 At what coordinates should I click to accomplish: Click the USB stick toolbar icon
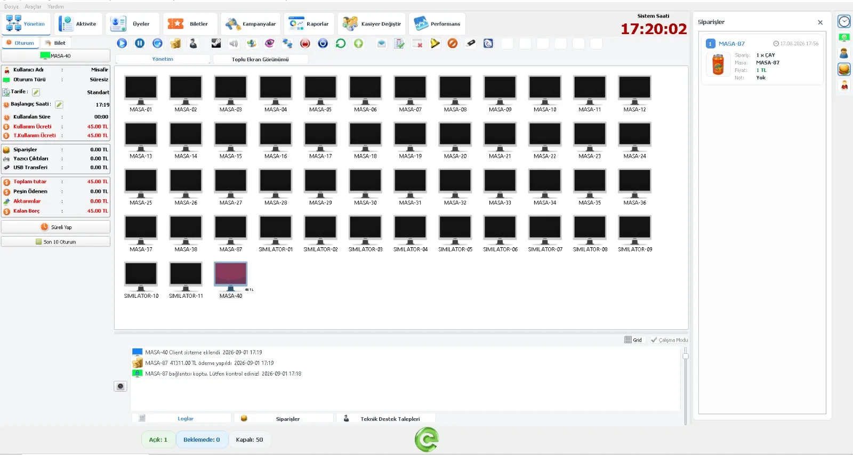click(x=470, y=43)
